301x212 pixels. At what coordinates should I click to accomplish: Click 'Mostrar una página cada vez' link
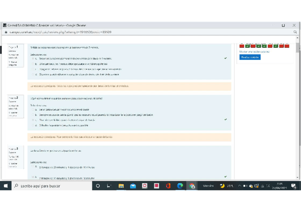(254, 52)
